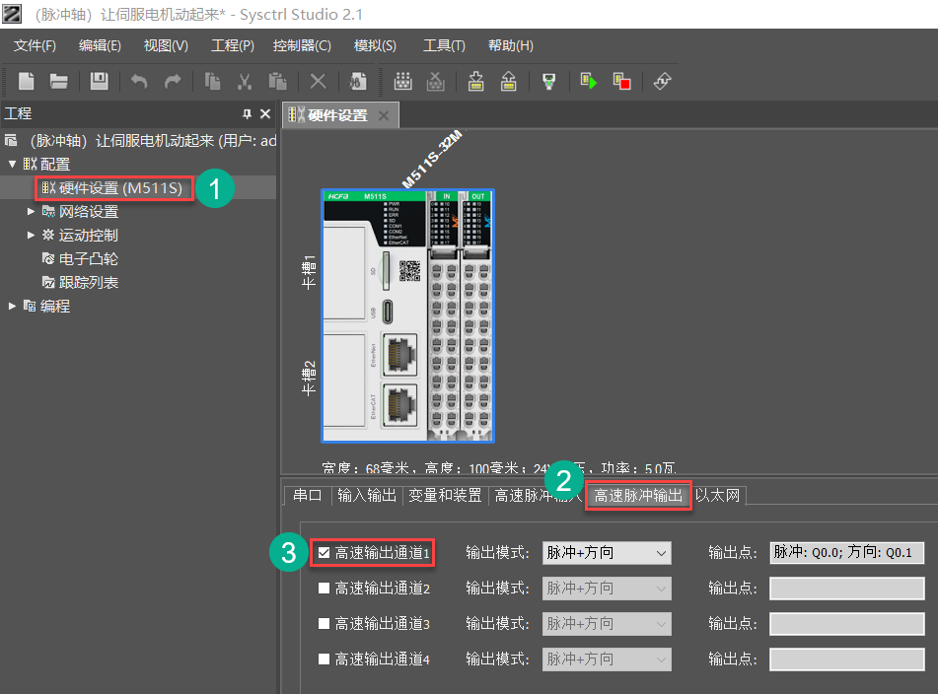The image size is (938, 694).
Task: Select 硬件设置 (M511S) in project tree
Action: coord(112,188)
